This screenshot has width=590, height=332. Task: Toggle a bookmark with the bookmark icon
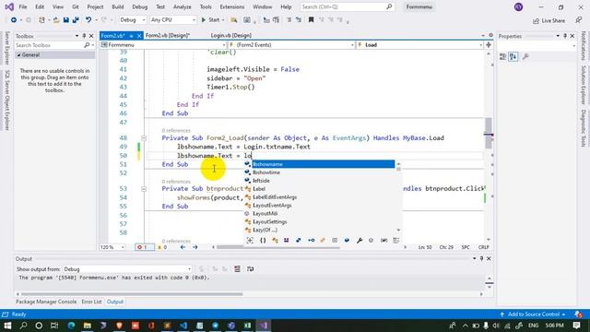click(x=311, y=20)
